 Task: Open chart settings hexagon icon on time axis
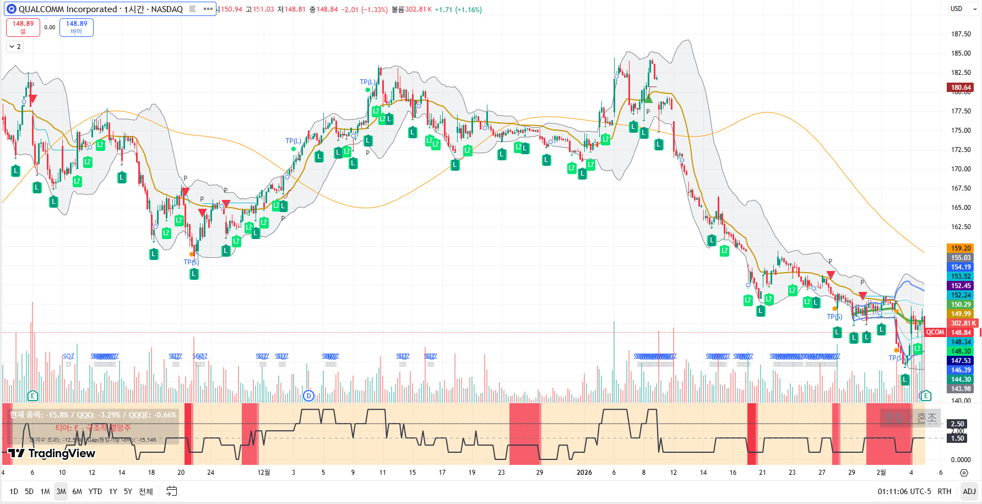pyautogui.click(x=964, y=473)
